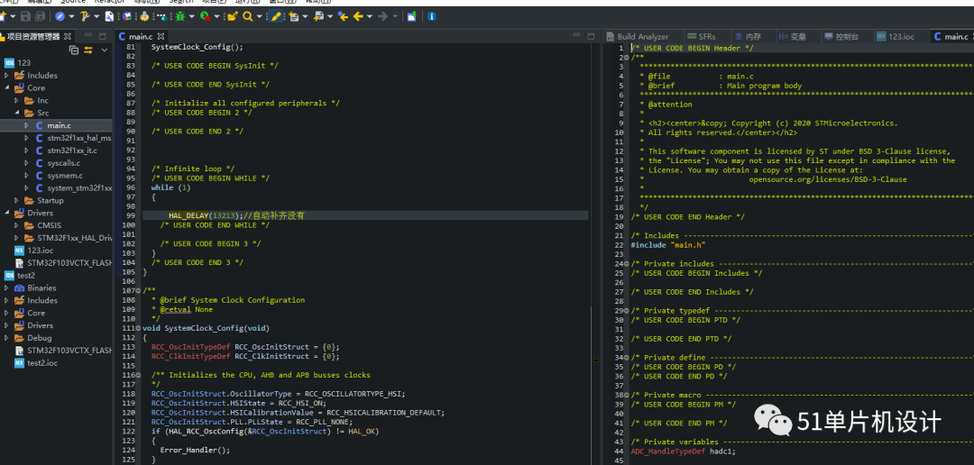The image size is (974, 465).
Task: Open the back history dropdown arrow
Action: (x=370, y=17)
